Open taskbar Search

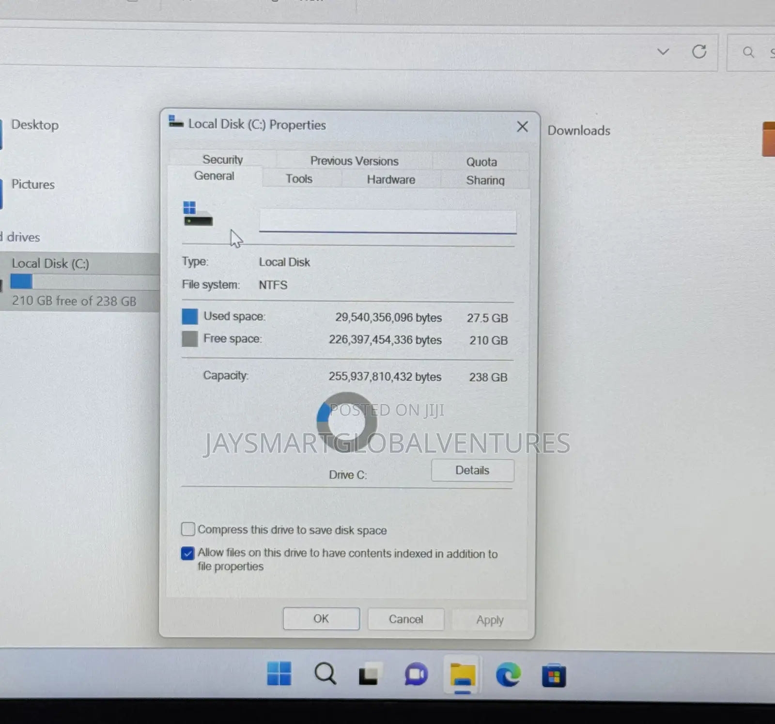[325, 674]
